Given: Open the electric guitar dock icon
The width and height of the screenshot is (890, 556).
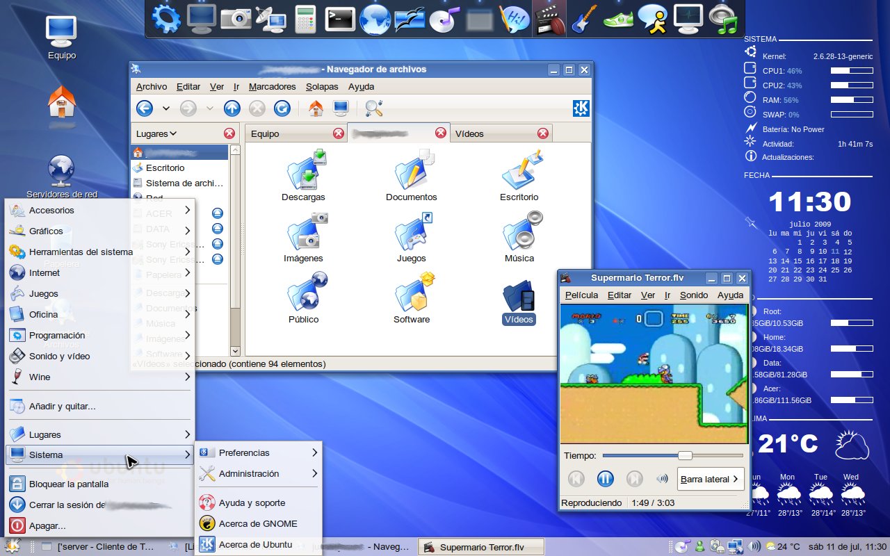Looking at the screenshot, I should coord(583,19).
